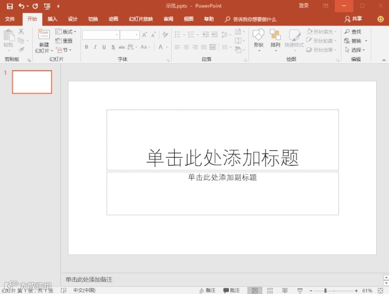Toggle strikethrough abc
The width and height of the screenshot is (389, 294).
pos(122,47)
